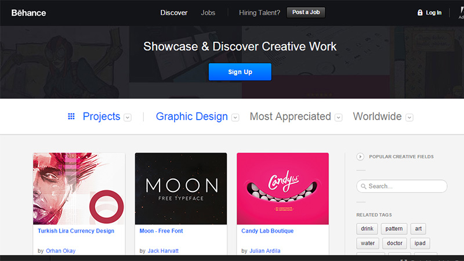Visit author Orhan Okay's profile
Image resolution: width=464 pixels, height=261 pixels.
(61, 251)
